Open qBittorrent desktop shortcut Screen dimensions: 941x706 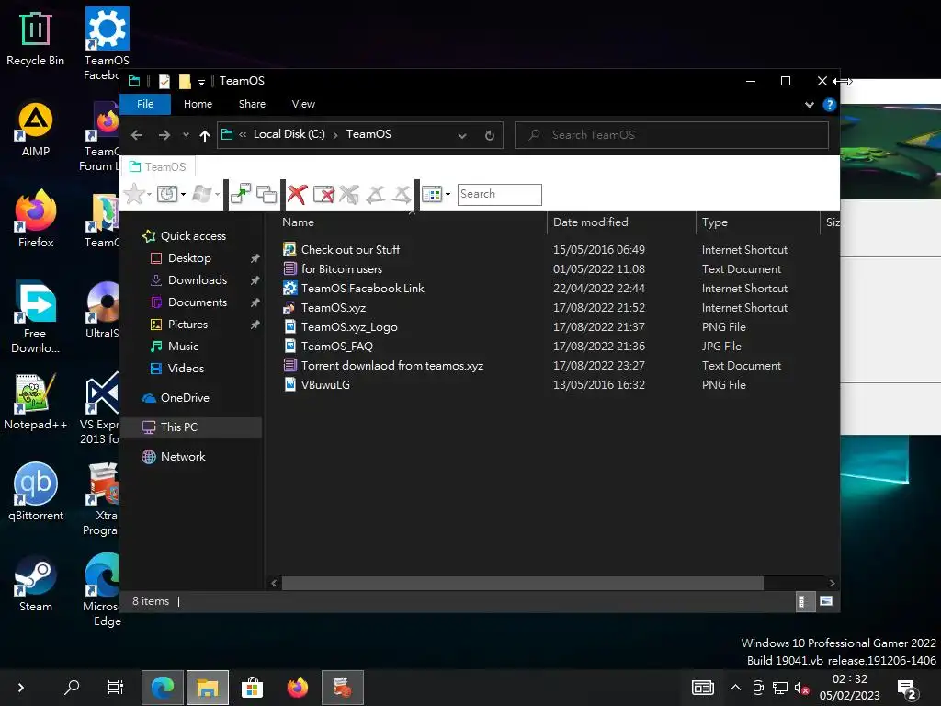(36, 493)
